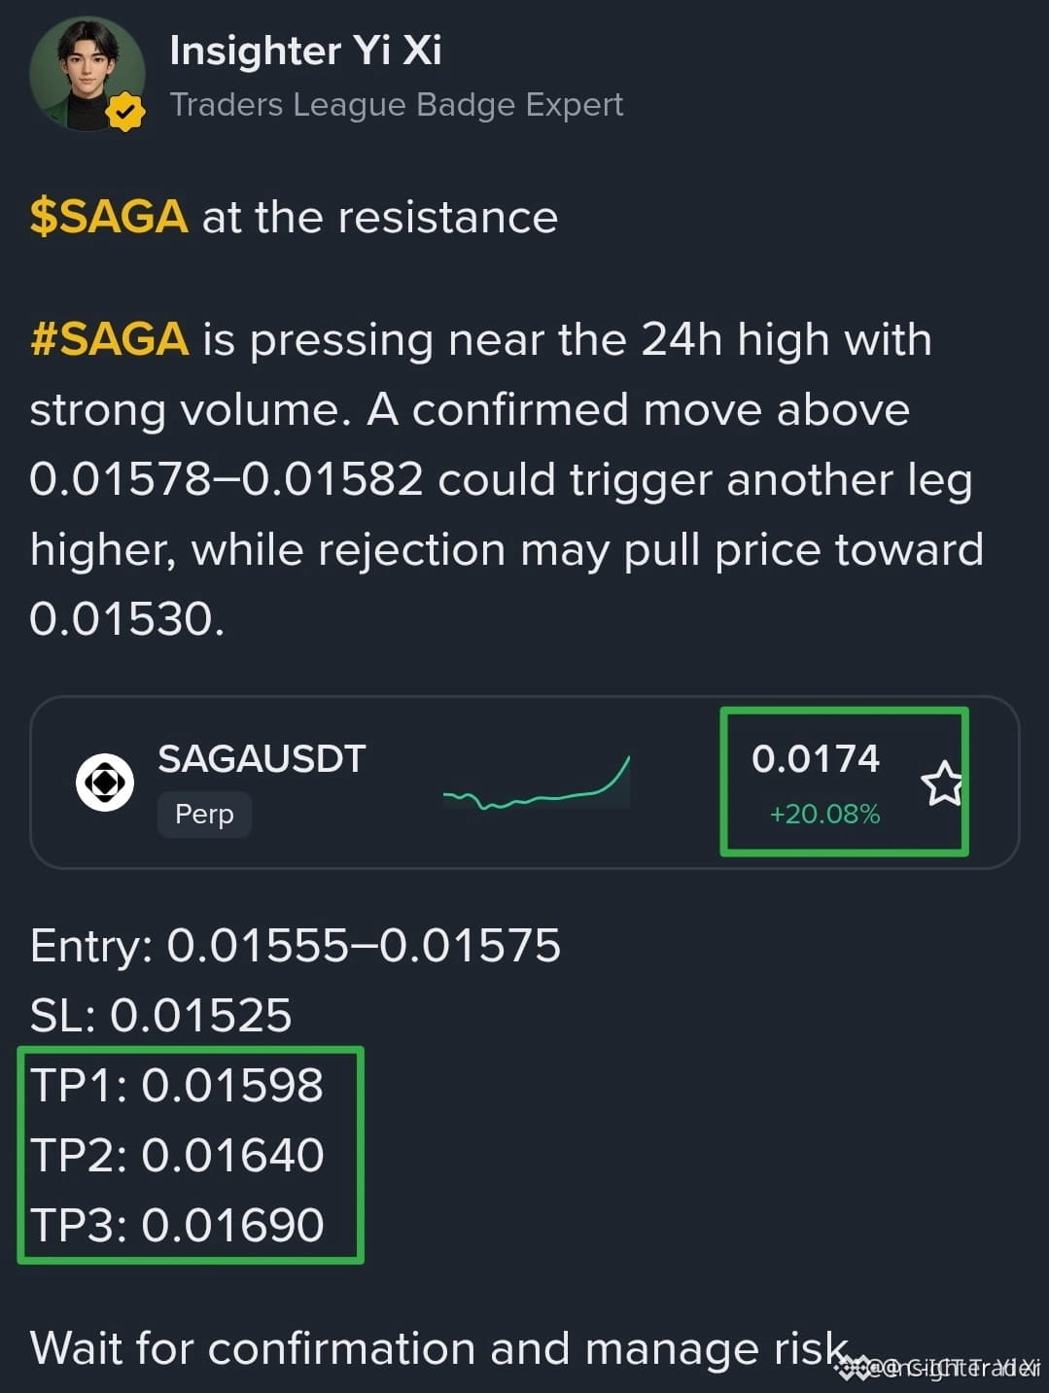Click the TP3: 0.01690 line

[x=177, y=1225]
